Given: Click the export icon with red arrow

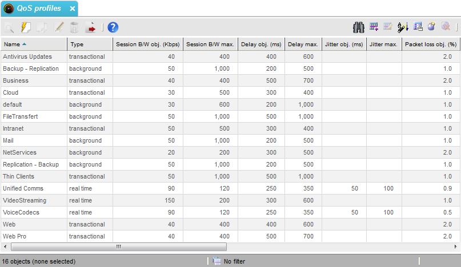Looking at the screenshot, I should (x=90, y=27).
